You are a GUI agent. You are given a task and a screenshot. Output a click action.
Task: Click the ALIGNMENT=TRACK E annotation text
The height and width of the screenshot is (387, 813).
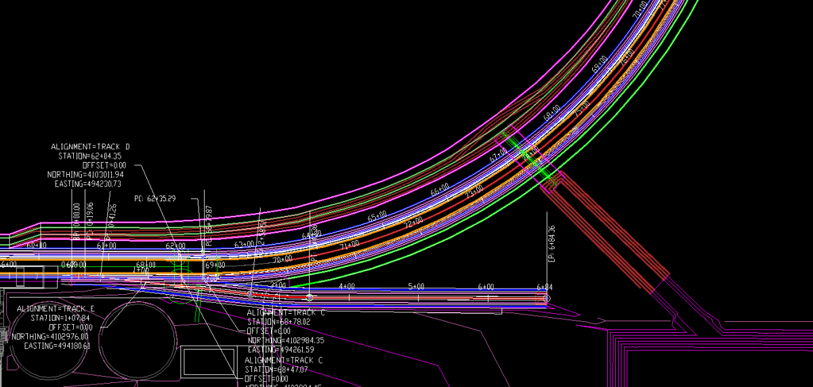click(x=56, y=308)
